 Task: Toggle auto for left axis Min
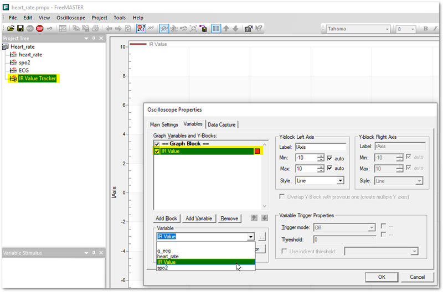pos(331,158)
